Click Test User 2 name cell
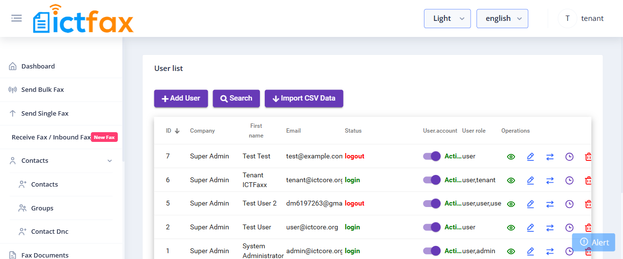 pyautogui.click(x=260, y=204)
